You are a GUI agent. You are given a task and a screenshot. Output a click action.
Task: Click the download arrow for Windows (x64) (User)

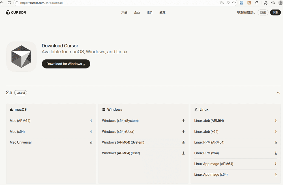pos(183,132)
